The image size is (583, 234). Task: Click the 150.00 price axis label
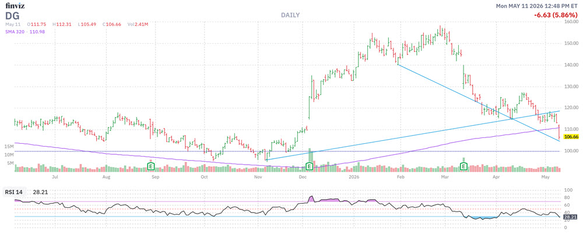[x=571, y=43]
